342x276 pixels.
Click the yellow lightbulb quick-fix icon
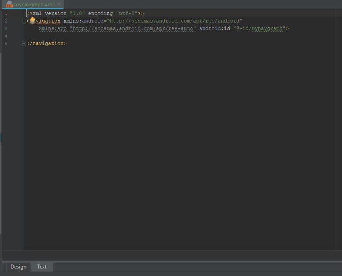tap(32, 20)
